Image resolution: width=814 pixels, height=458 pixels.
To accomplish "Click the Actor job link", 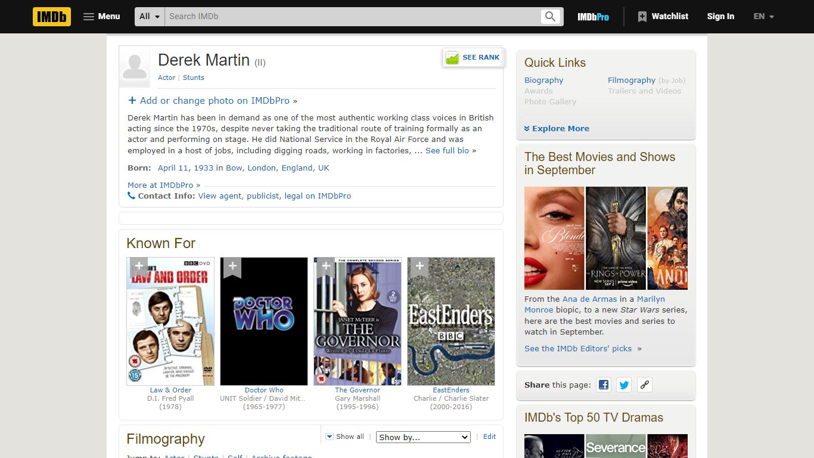I will point(166,78).
